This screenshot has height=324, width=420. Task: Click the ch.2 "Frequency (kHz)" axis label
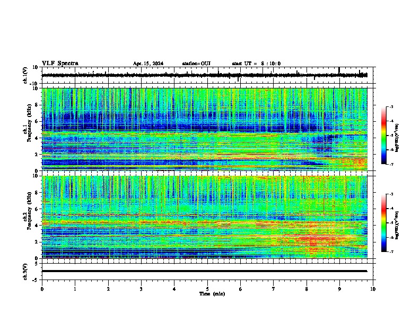pos(29,211)
